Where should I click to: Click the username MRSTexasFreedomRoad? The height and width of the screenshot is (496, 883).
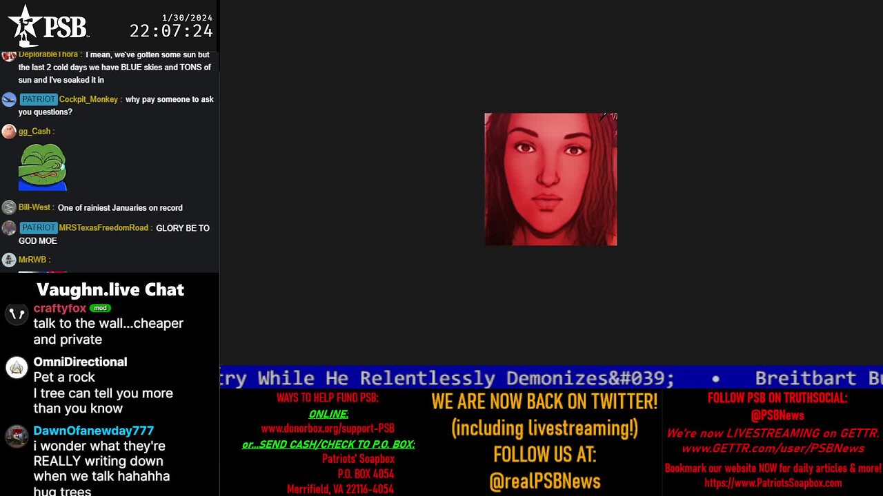click(103, 227)
